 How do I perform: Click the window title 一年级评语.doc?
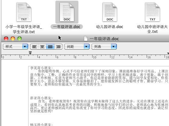104,39
